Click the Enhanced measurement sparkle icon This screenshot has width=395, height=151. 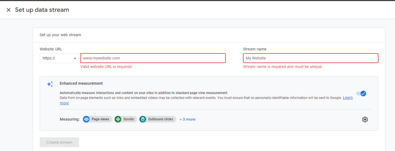(x=50, y=84)
